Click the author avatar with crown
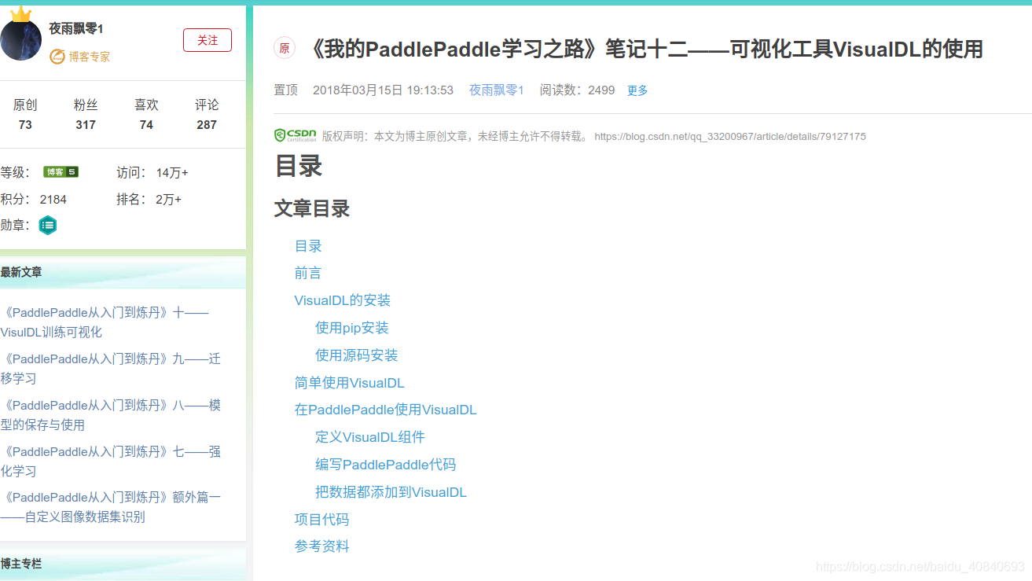The height and width of the screenshot is (581, 1032). click(x=20, y=36)
